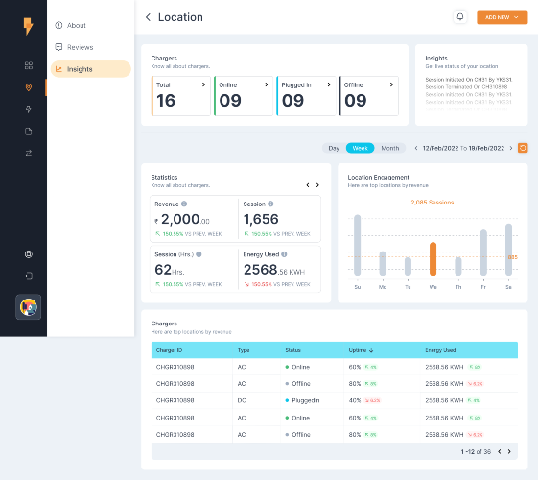Open the About section
Viewport: 538px width, 480px height.
click(x=71, y=25)
